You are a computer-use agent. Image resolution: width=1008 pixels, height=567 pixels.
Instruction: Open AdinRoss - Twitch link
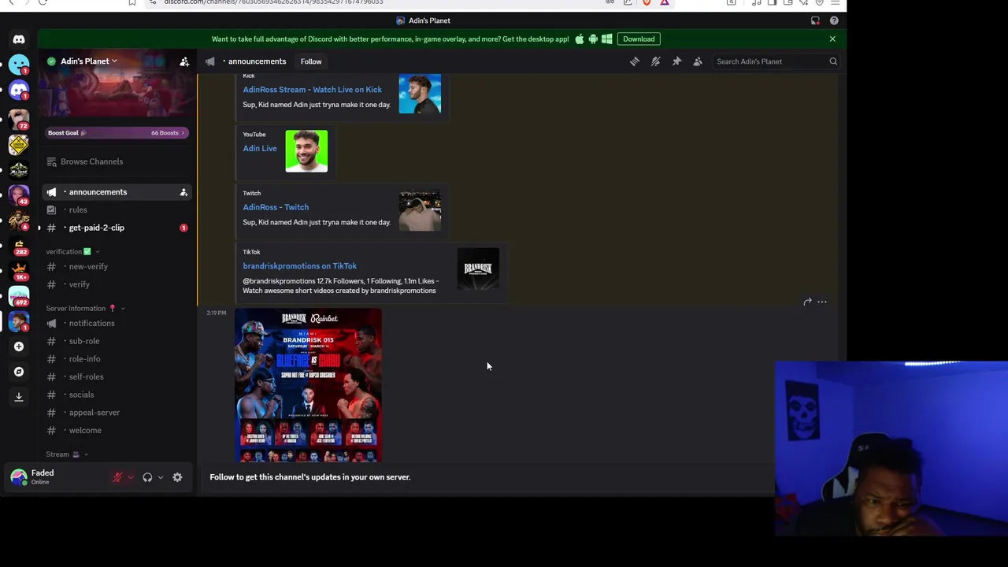(x=276, y=207)
